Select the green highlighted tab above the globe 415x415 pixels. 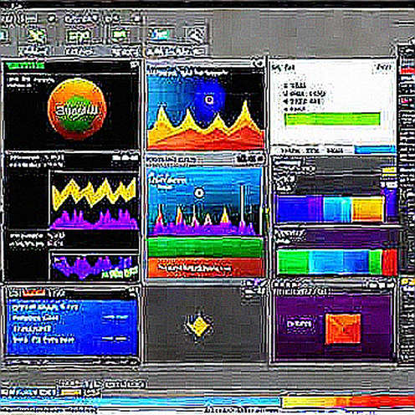point(25,65)
